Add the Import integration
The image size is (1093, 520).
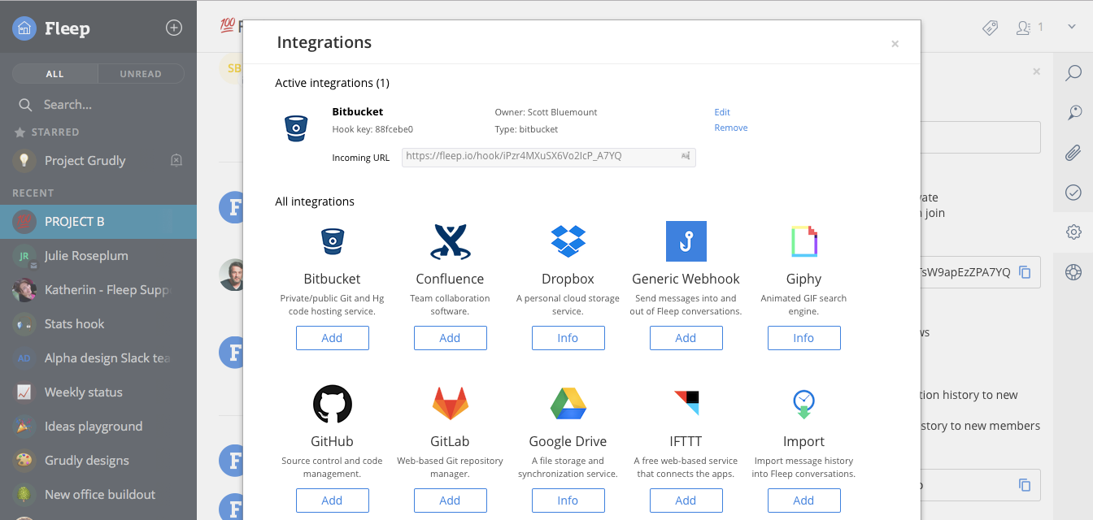point(803,500)
